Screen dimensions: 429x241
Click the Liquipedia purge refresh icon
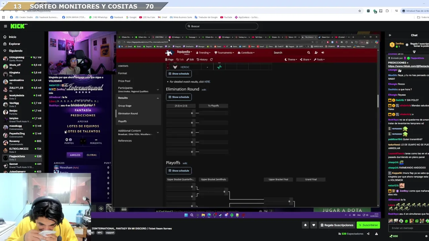pos(211,60)
